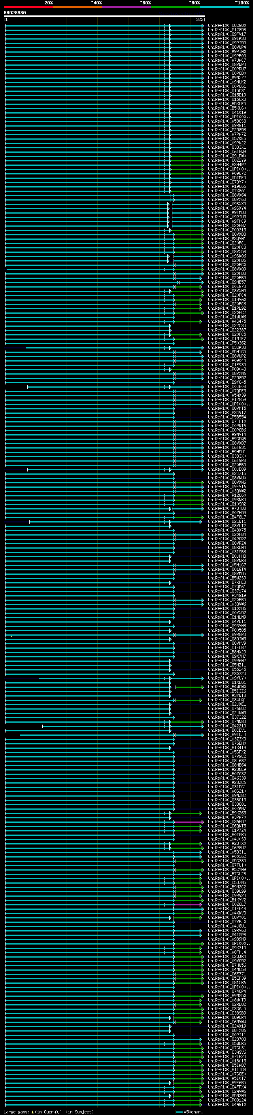253x1115 pixels.
Task: Open the hit UniRef100_Q3BIX1
Action: [227, 147]
